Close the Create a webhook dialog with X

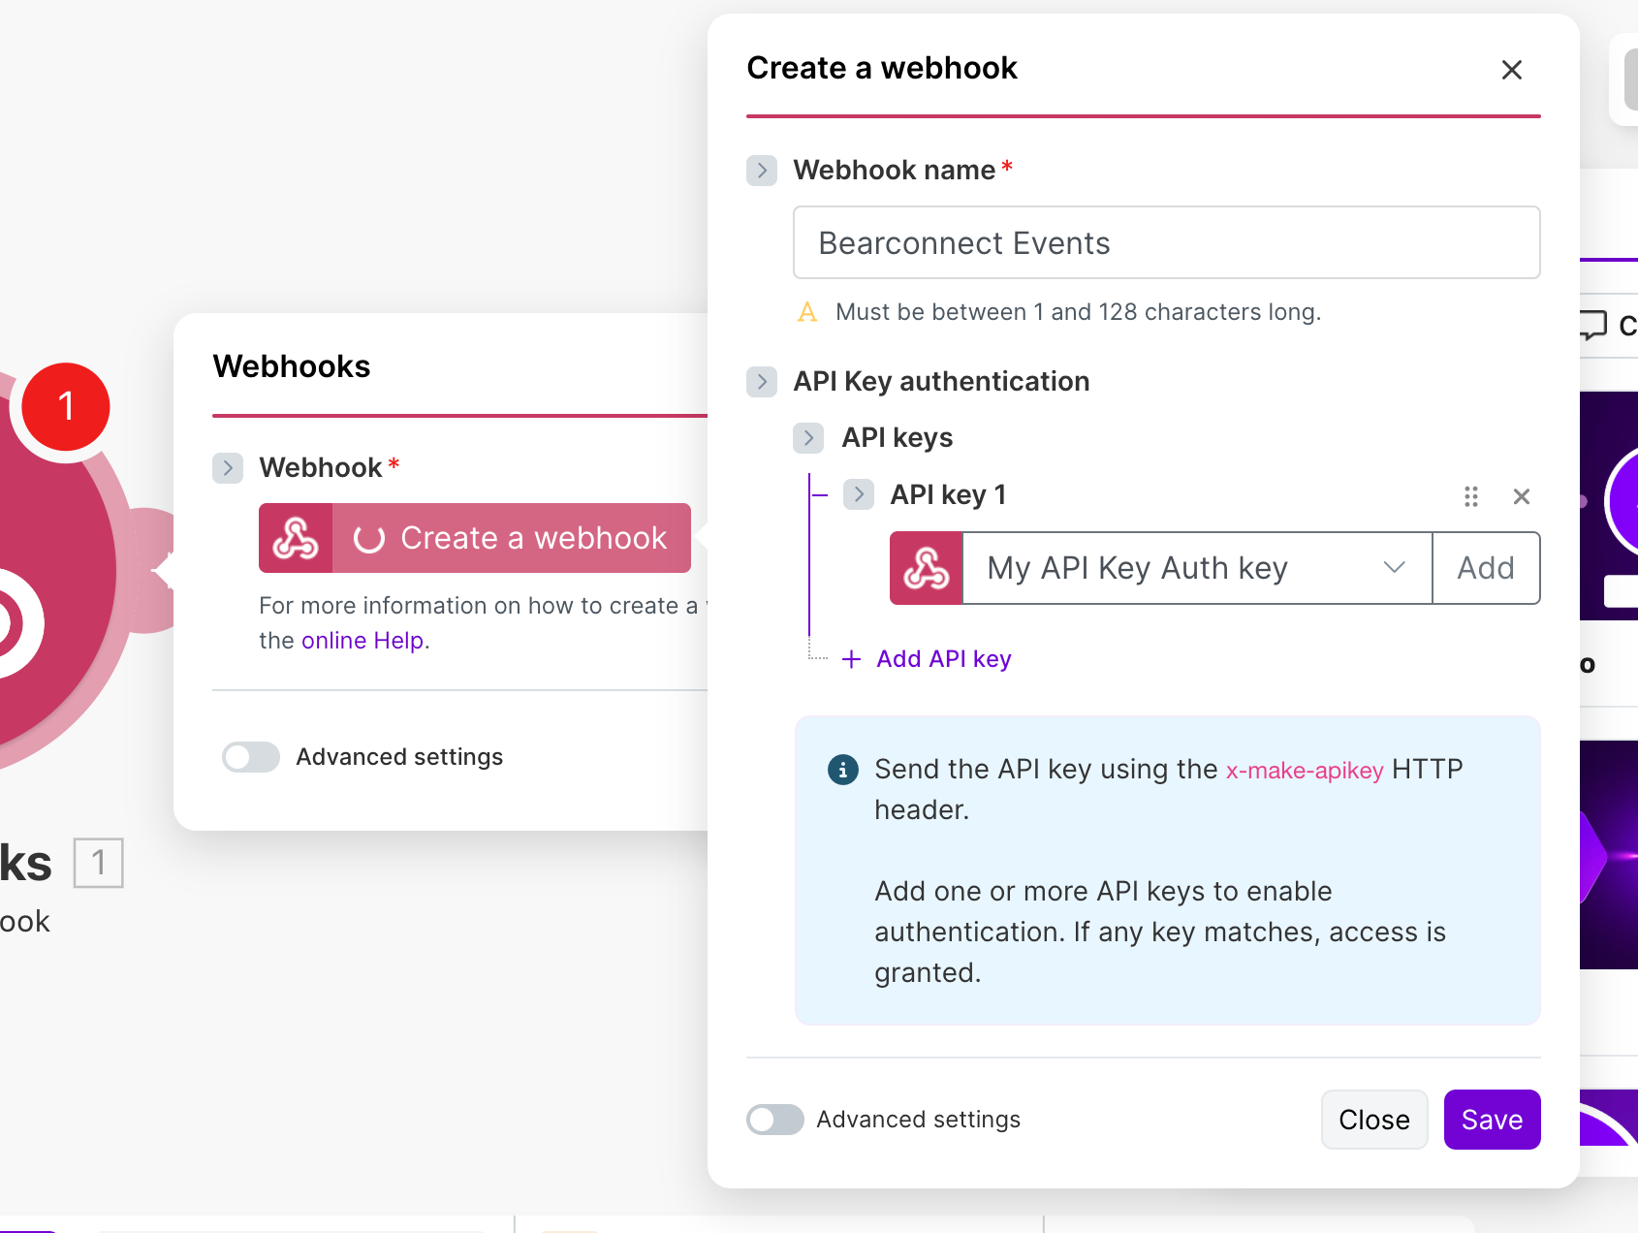pos(1511,70)
